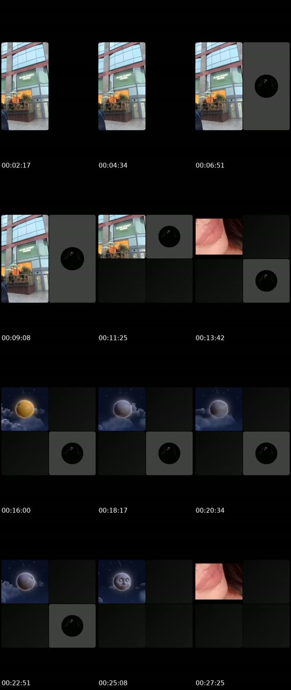Click the timestamp 00:02:17

pyautogui.click(x=16, y=165)
